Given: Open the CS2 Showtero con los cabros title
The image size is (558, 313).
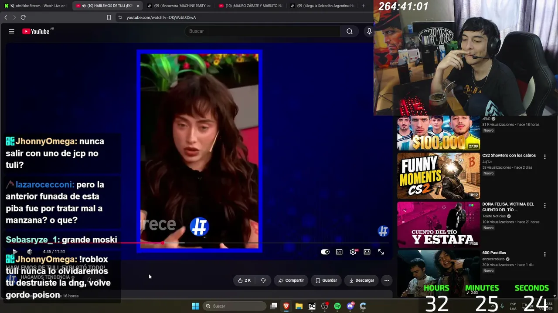Looking at the screenshot, I should [509, 156].
